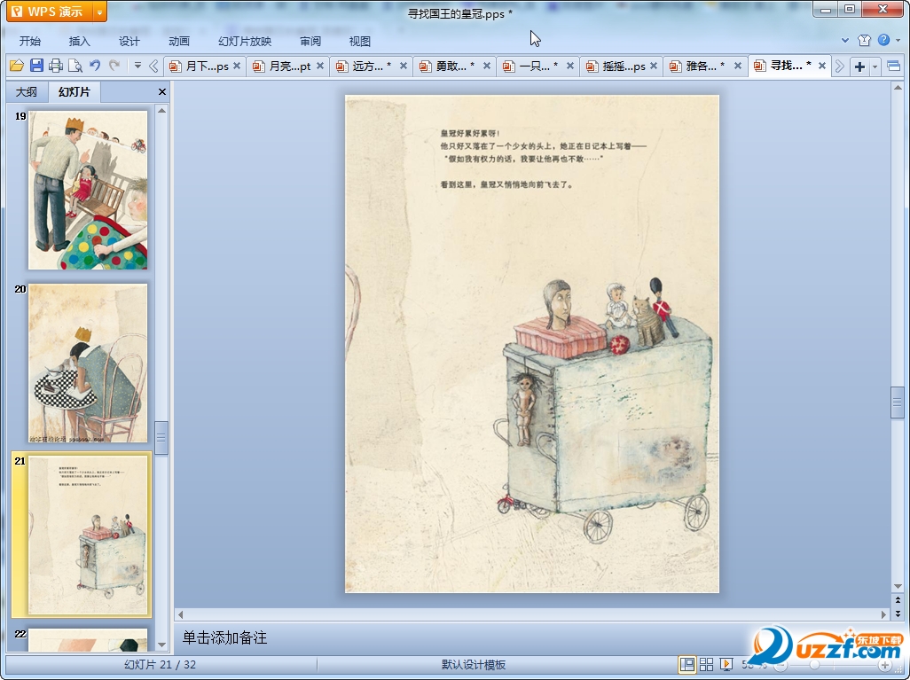Close the 勇敢... document tab
The width and height of the screenshot is (910, 680).
pos(487,66)
